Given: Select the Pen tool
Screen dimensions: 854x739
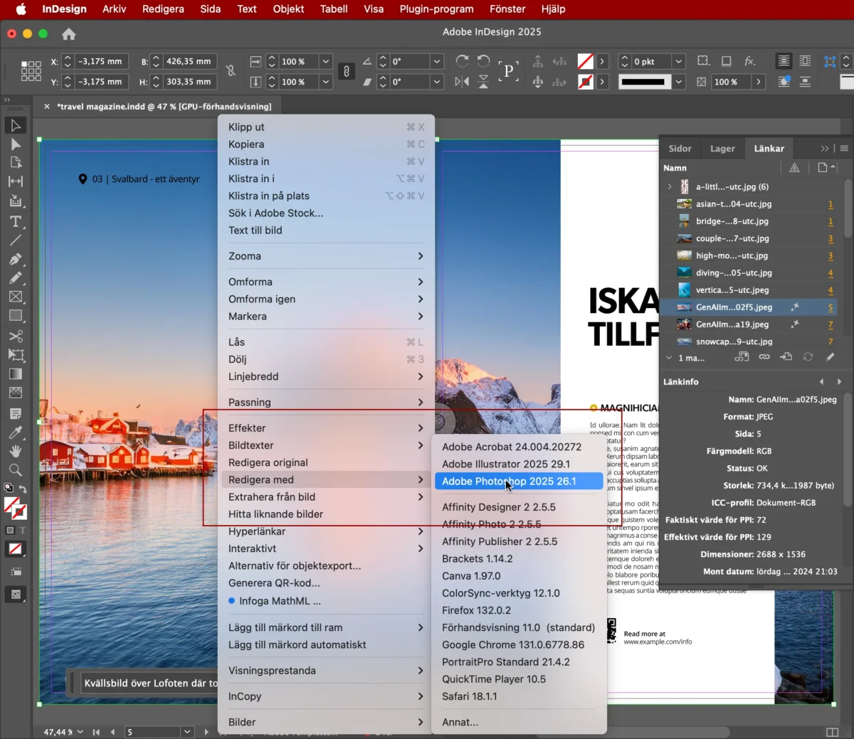Looking at the screenshot, I should [16, 259].
